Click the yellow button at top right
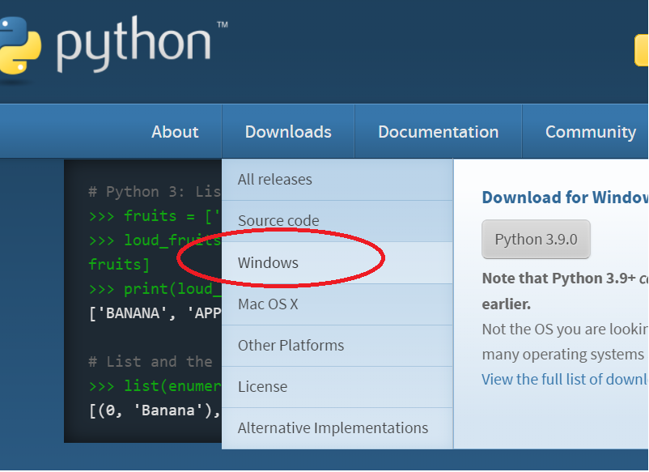Image resolution: width=649 pixels, height=472 pixels. click(642, 50)
